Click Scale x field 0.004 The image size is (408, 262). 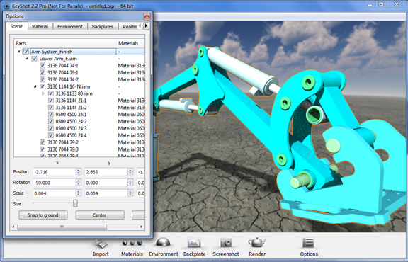click(55, 193)
